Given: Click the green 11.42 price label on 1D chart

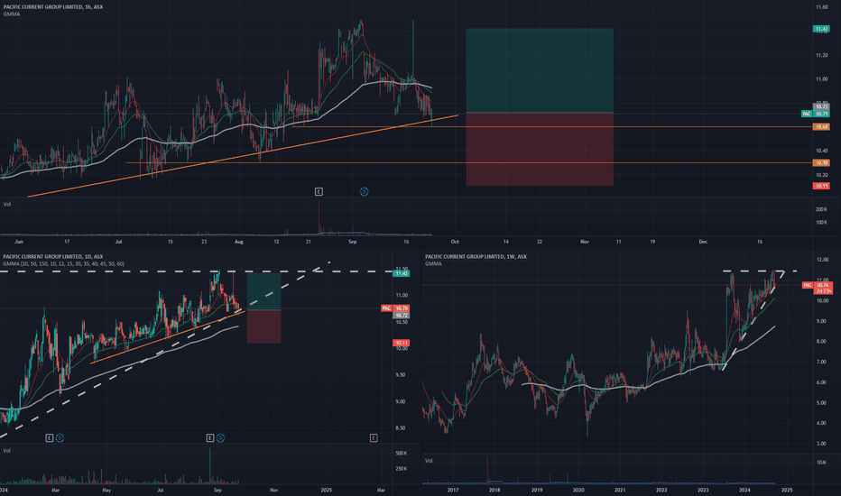Looking at the screenshot, I should 402,273.
